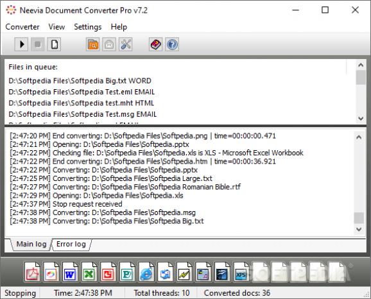The height and width of the screenshot is (299, 371).
Task: Select the Outlook email document icon
Action: [x=165, y=272]
